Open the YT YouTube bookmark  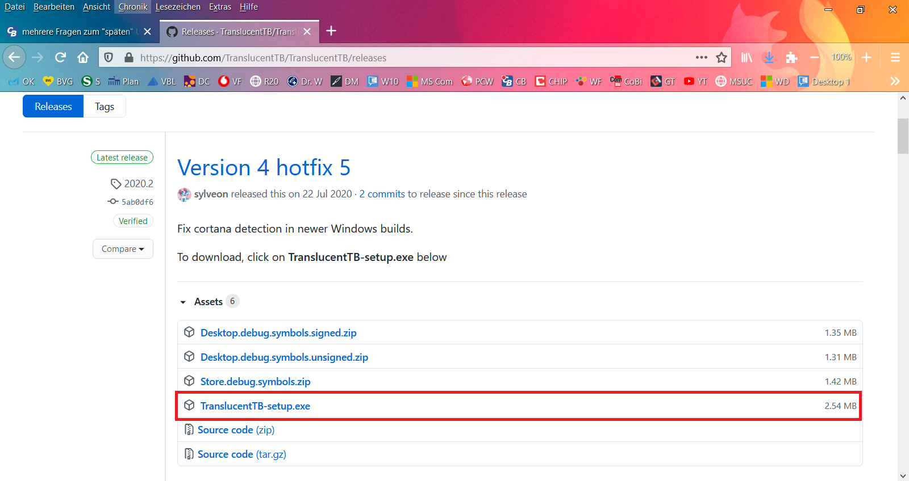click(695, 81)
